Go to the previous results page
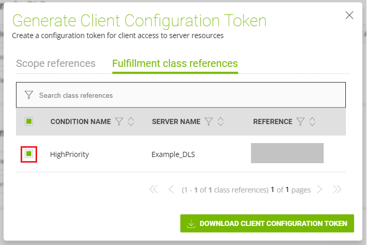The image size is (368, 245). pos(171,189)
